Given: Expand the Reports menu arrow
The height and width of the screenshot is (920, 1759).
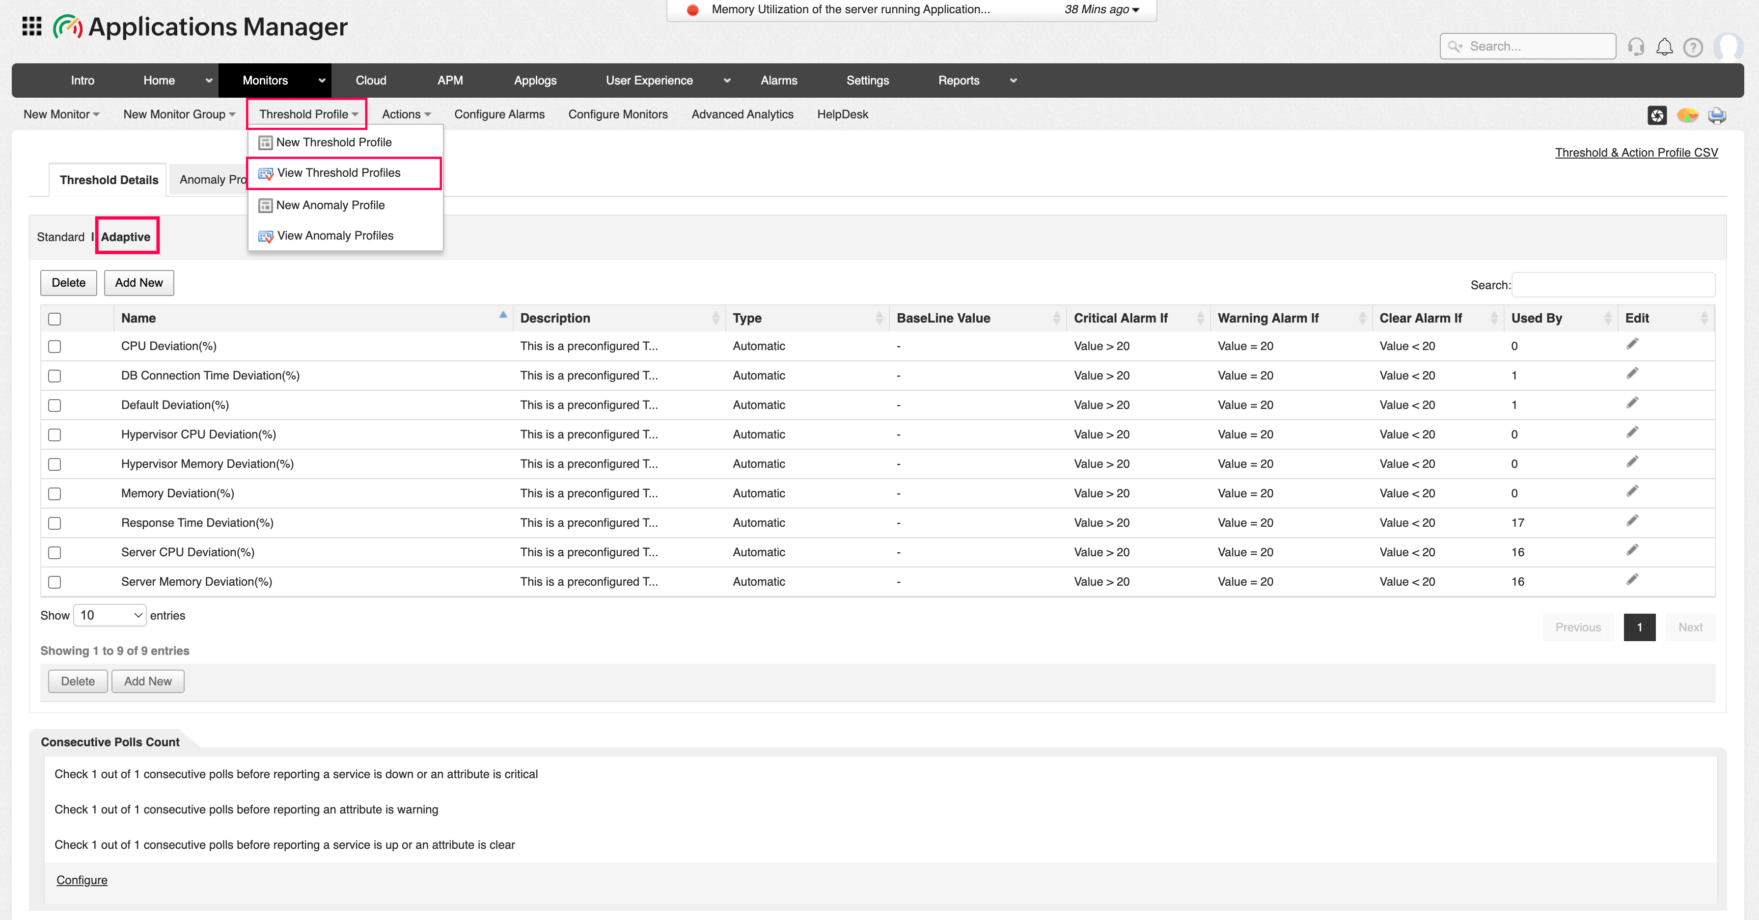Looking at the screenshot, I should (1014, 81).
